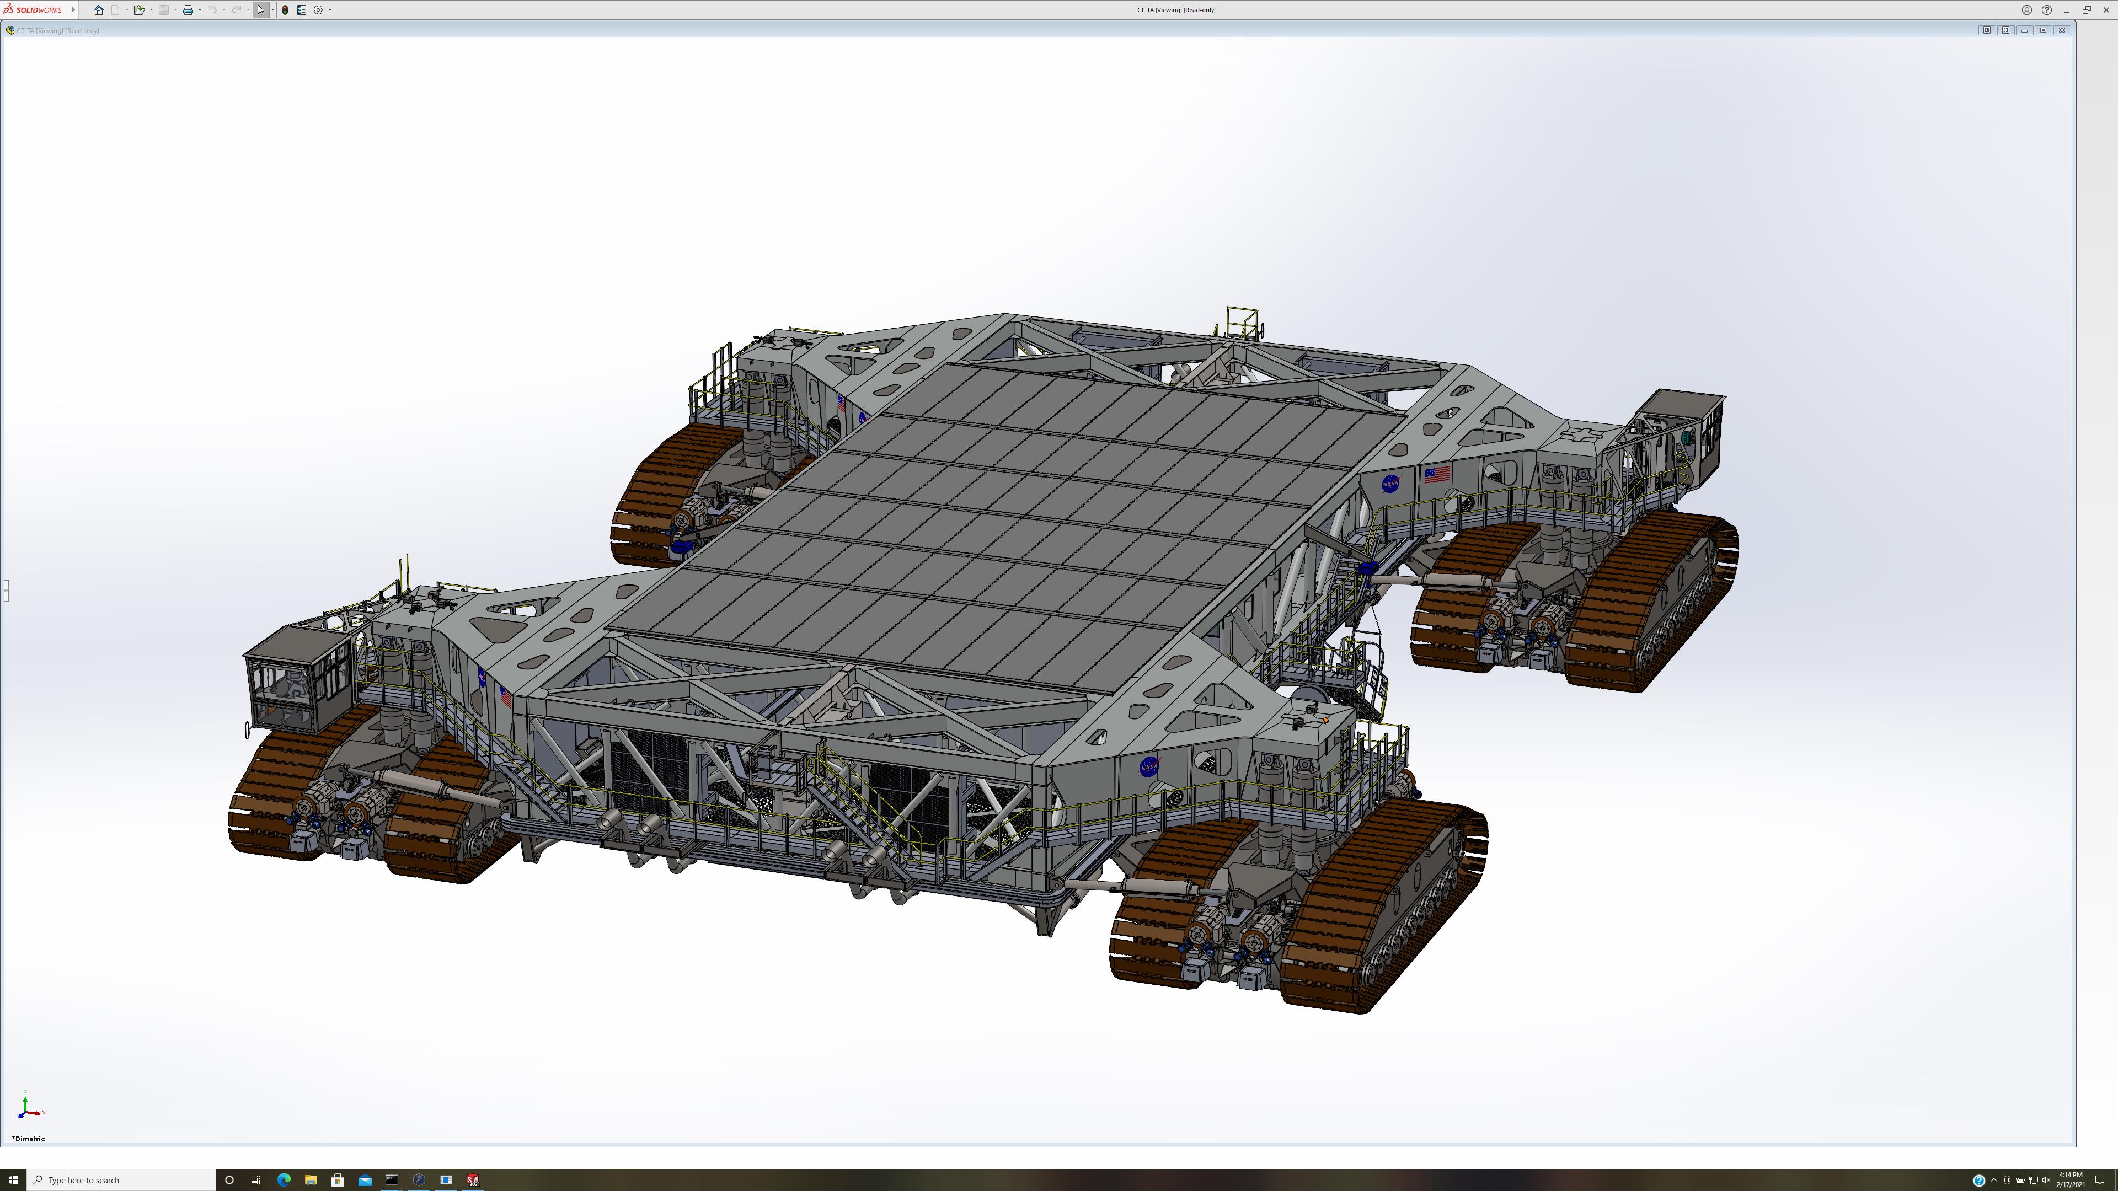Open the Help question mark icon

tap(2046, 10)
